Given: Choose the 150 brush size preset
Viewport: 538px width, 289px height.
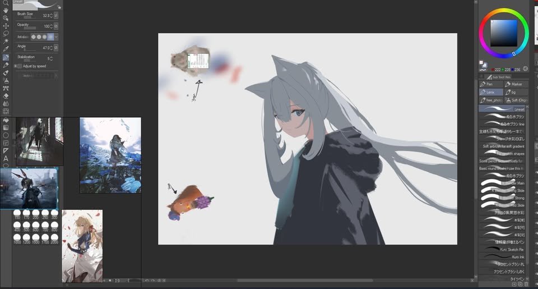Looking at the screenshot, I should (x=17, y=215).
